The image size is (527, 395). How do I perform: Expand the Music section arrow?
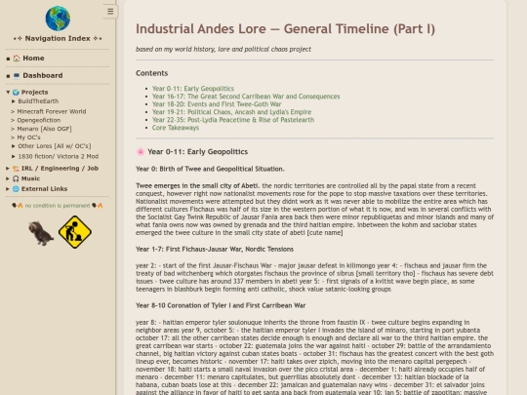coord(8,178)
